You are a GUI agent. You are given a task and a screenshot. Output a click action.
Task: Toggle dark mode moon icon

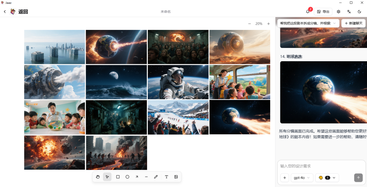point(360,12)
